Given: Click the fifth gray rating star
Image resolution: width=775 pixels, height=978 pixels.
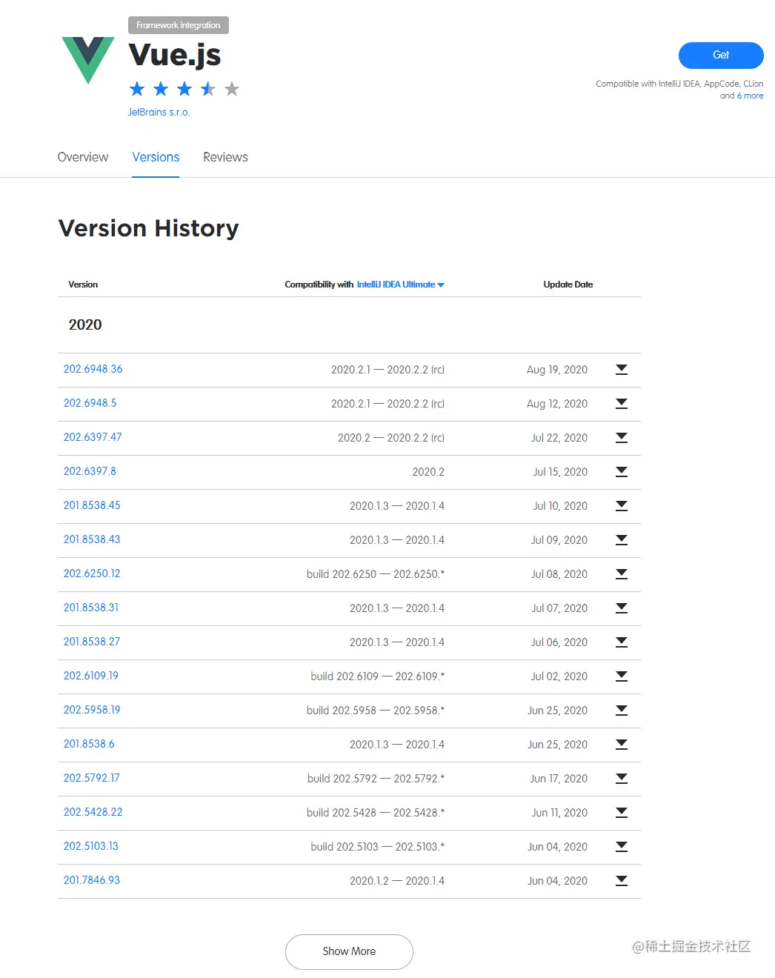Looking at the screenshot, I should tap(232, 89).
